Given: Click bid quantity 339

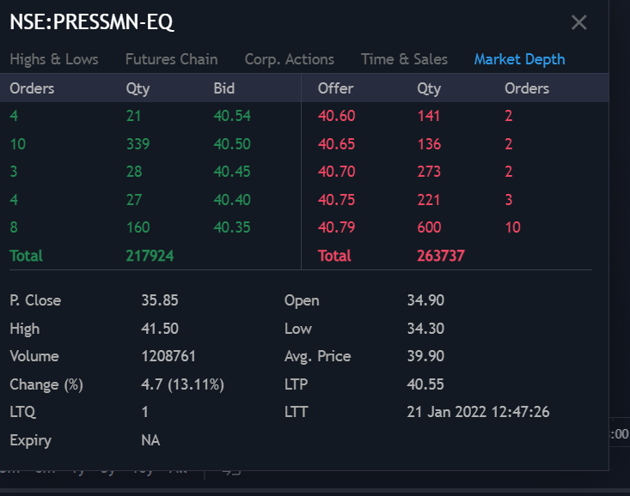Looking at the screenshot, I should pos(138,144).
